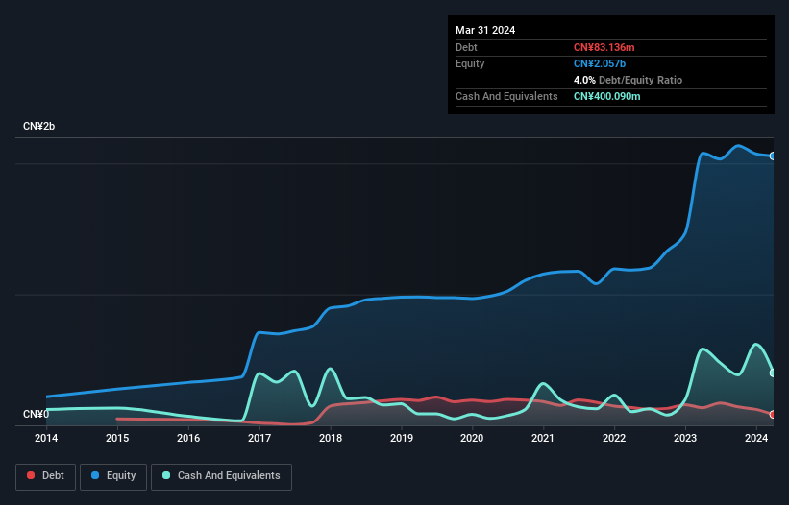This screenshot has height=505, width=789.
Task: Click the 2021 x-axis label
Action: 543,438
